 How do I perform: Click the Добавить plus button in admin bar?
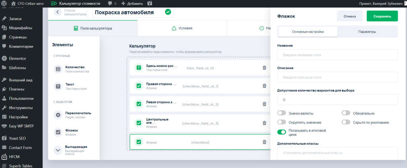(132, 4)
